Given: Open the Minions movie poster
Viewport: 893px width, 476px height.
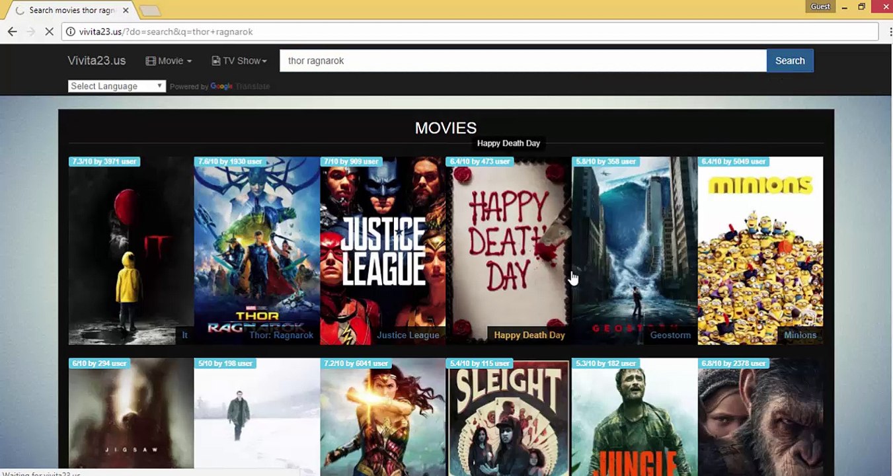Looking at the screenshot, I should [x=760, y=251].
